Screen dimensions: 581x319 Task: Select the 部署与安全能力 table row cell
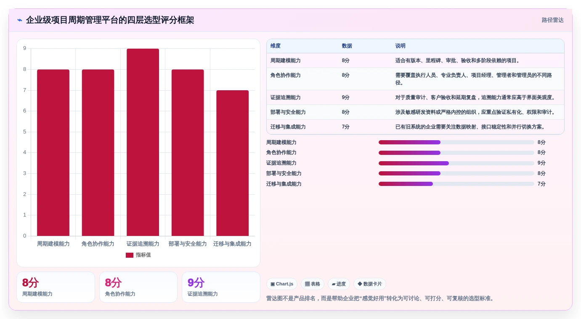[288, 112]
